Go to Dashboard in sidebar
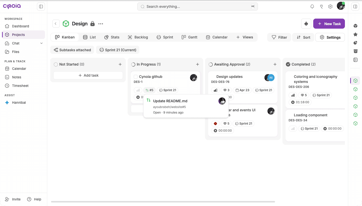This screenshot has height=206, width=362. pos(23,26)
